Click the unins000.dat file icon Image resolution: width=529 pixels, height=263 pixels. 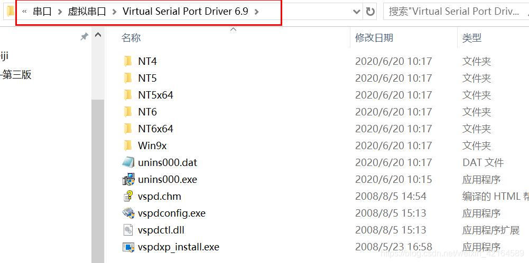point(128,162)
